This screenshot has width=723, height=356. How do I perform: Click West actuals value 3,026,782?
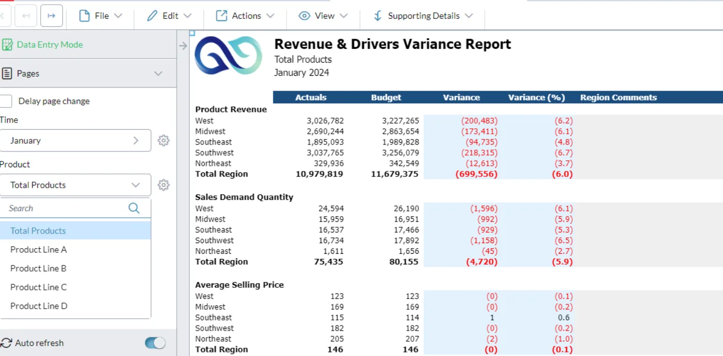(x=325, y=121)
